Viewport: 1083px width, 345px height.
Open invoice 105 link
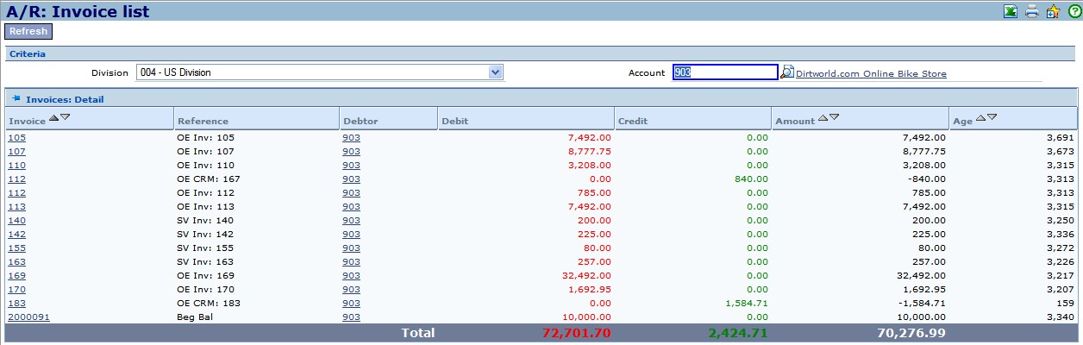coord(16,137)
